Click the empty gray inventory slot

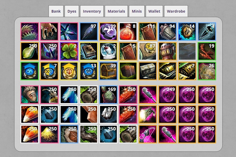187,51
